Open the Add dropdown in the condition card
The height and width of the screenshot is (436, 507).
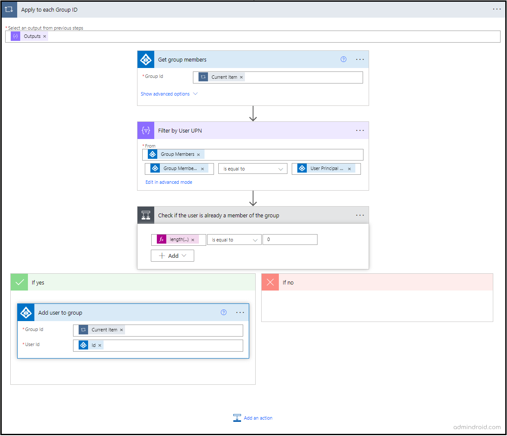pos(172,255)
